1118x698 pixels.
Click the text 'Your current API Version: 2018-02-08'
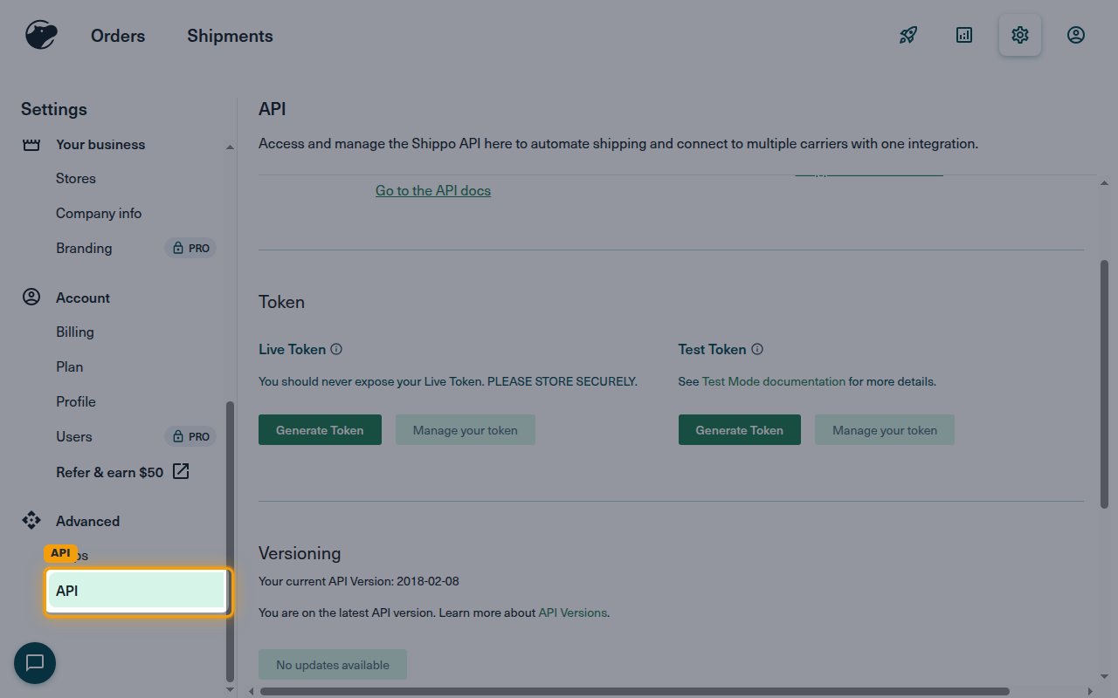tap(358, 581)
